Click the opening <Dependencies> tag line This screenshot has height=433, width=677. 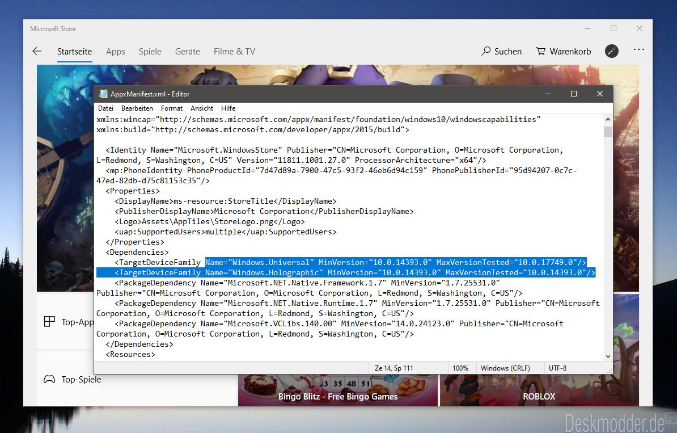point(137,253)
